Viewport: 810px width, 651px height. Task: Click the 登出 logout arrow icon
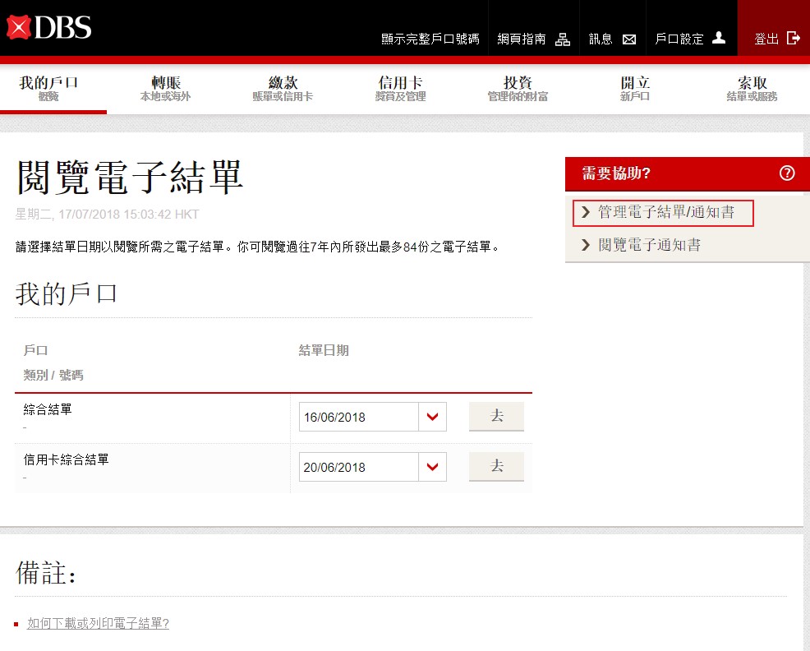point(793,38)
